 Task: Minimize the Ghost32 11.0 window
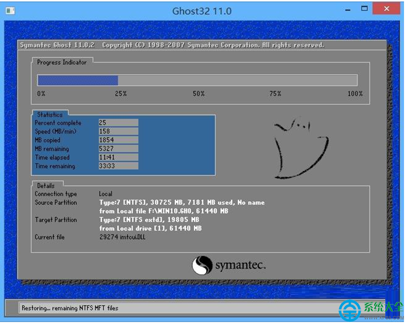click(348, 10)
